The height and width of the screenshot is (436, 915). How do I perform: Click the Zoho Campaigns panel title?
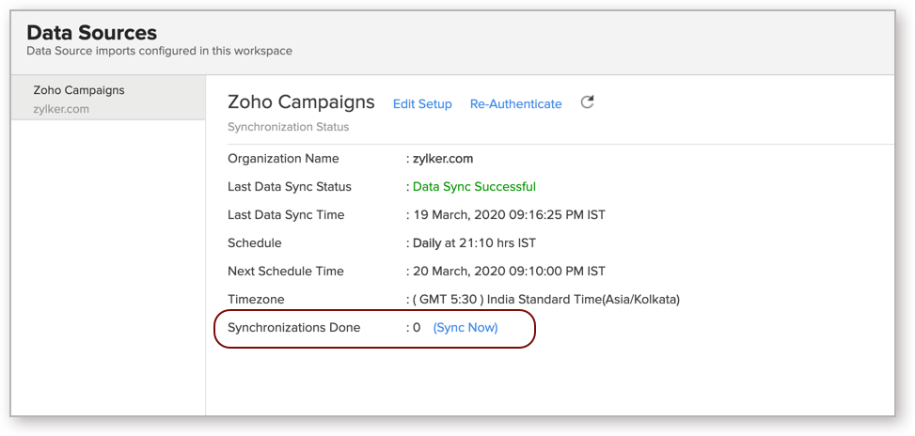point(301,102)
